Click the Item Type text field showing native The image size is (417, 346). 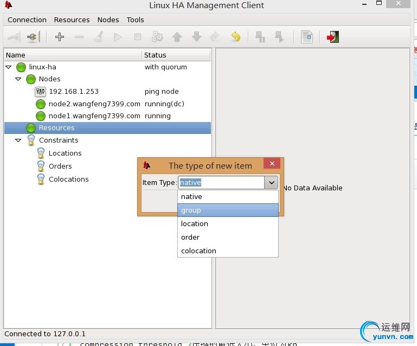tap(221, 183)
